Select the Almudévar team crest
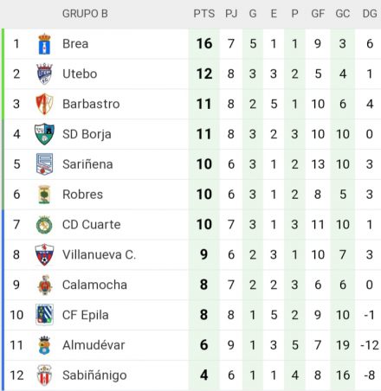Viewport: 381px width, 391px height. [44, 345]
